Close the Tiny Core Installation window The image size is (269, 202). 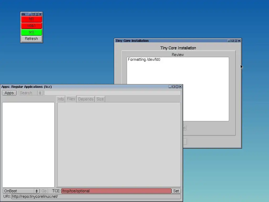[239, 41]
